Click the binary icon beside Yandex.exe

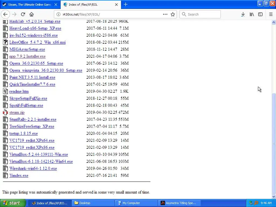pyautogui.click(x=5, y=175)
